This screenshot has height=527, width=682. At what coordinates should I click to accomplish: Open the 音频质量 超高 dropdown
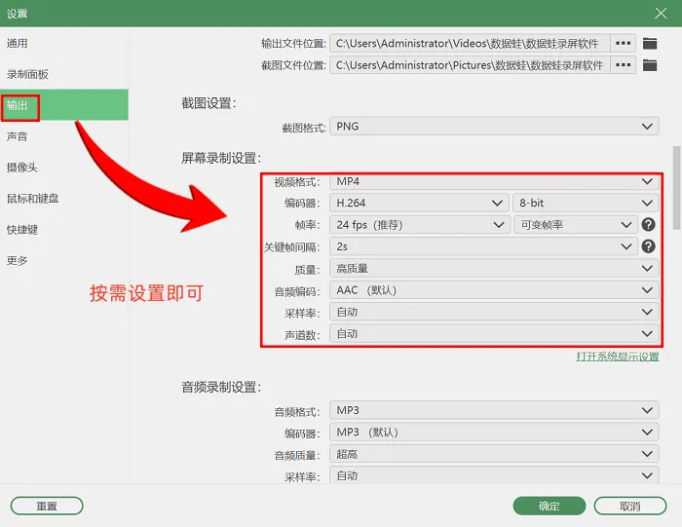[x=494, y=454]
